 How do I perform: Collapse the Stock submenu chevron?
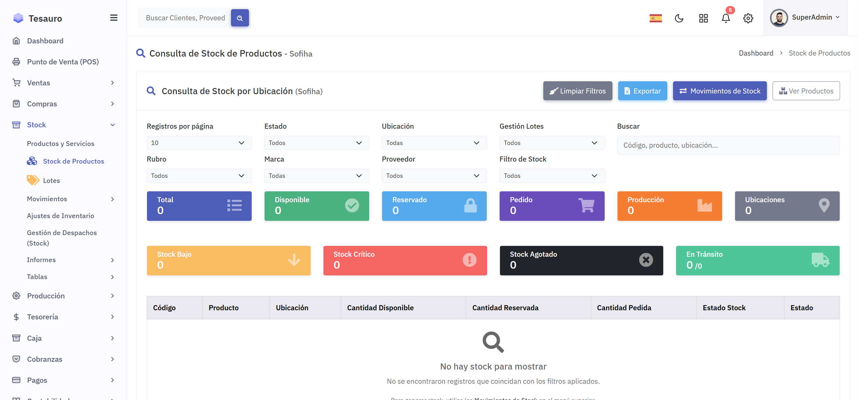(x=113, y=125)
